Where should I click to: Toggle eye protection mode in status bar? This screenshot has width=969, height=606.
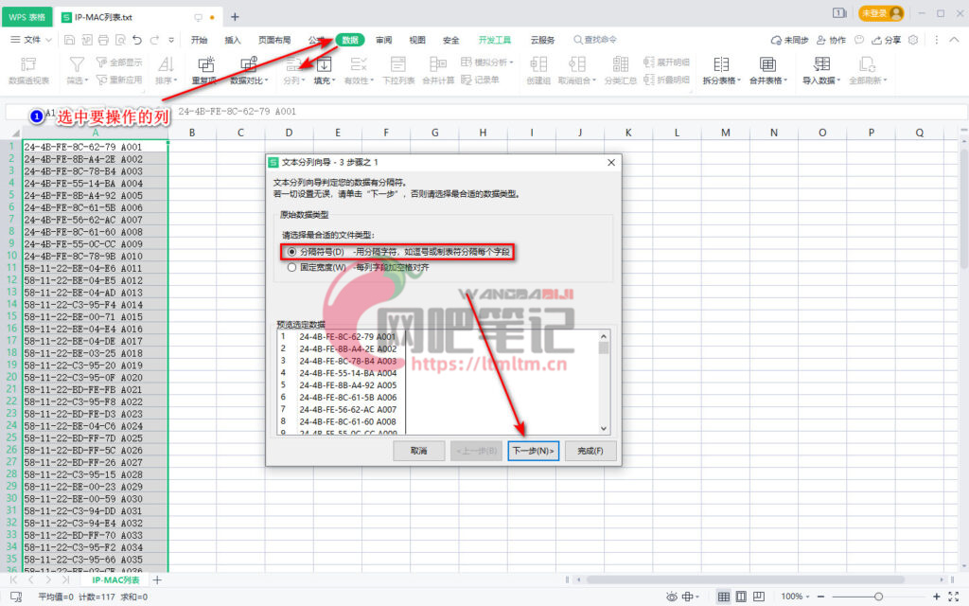(x=672, y=597)
